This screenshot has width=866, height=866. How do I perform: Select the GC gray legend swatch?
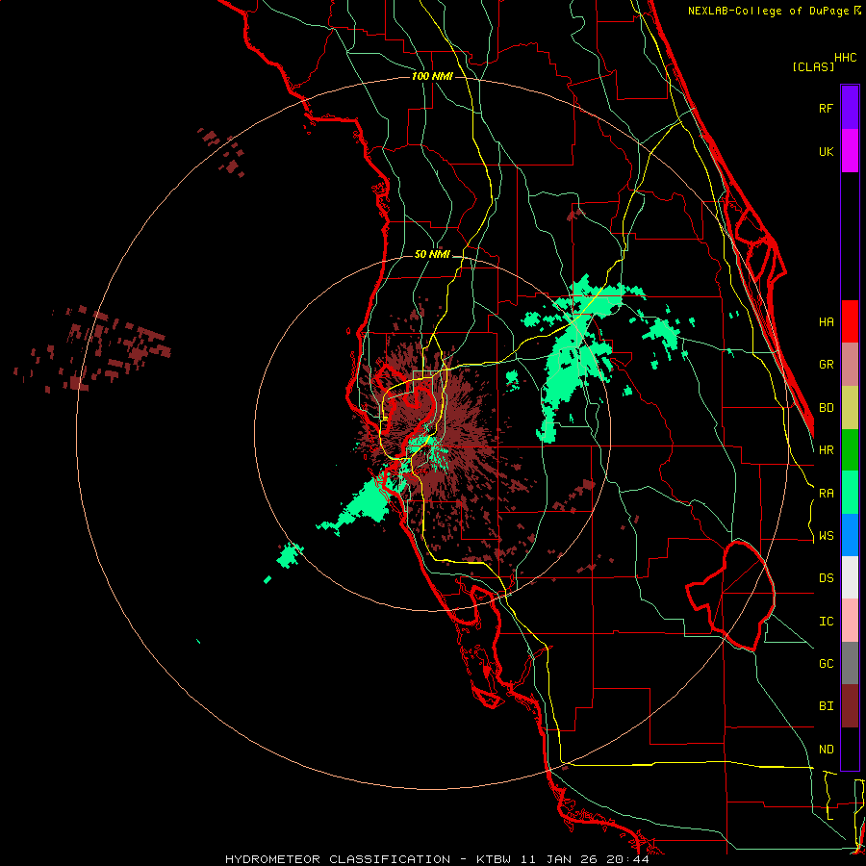tap(850, 663)
